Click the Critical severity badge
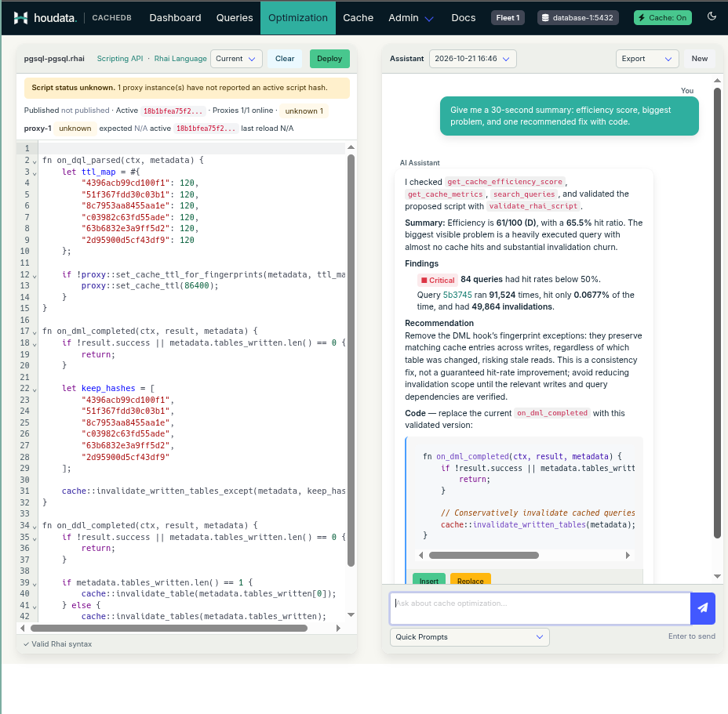 tap(438, 281)
